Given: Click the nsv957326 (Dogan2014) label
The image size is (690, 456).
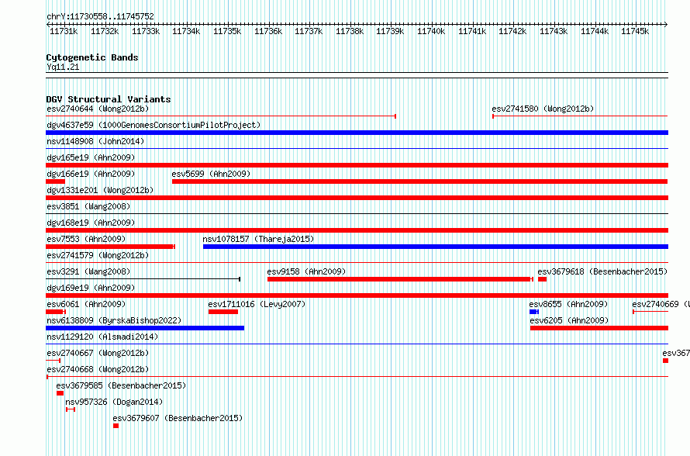Looking at the screenshot, I should (x=114, y=402).
